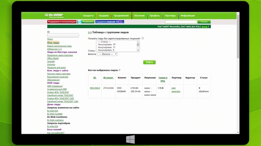This screenshot has height=146, width=261.
Task: Click the status list up arrow
Action: [138, 42]
